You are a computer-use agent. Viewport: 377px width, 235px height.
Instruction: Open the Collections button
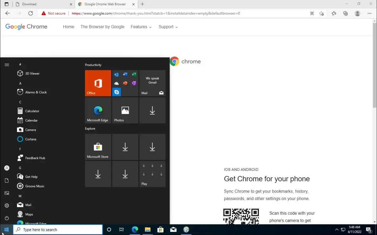click(x=346, y=13)
